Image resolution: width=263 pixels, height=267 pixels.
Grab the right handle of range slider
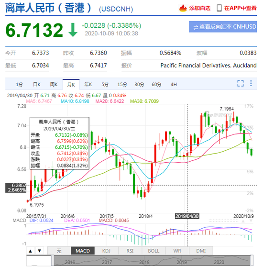(x=252, y=260)
